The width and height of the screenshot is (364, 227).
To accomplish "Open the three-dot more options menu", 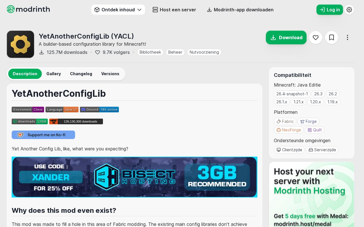I will pos(348,37).
